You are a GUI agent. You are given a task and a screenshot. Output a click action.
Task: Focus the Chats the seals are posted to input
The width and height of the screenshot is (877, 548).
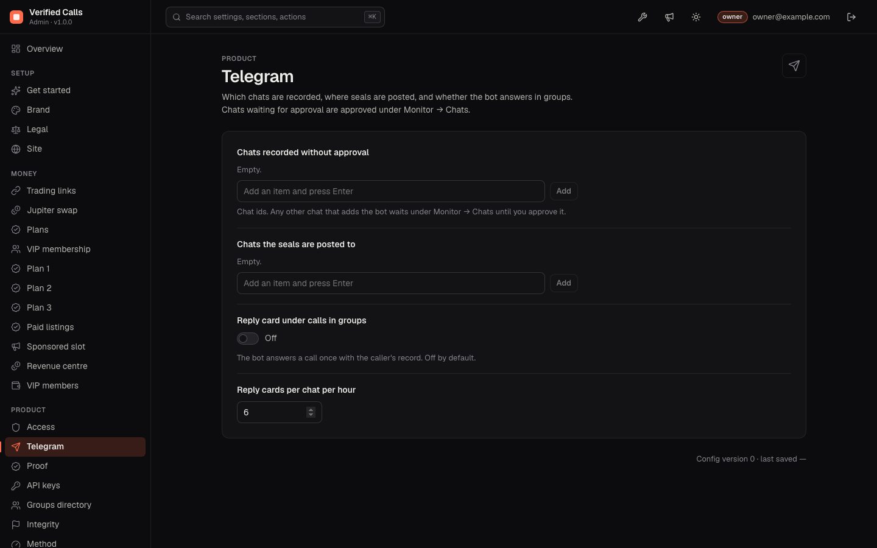pos(391,283)
